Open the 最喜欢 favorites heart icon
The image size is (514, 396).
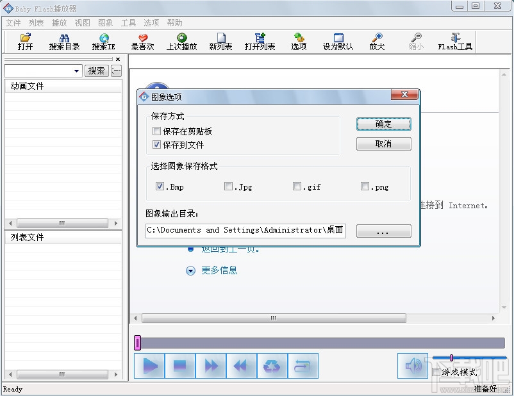click(x=142, y=42)
